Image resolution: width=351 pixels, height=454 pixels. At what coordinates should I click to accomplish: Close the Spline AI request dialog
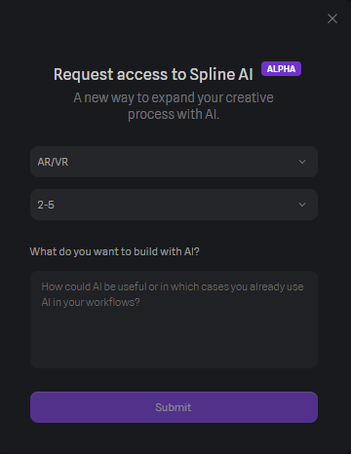(332, 19)
